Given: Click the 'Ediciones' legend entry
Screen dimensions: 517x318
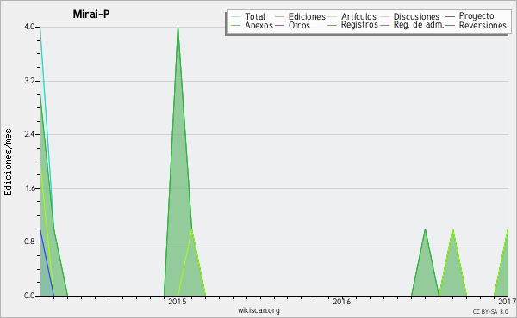Looking at the screenshot, I should tap(307, 17).
